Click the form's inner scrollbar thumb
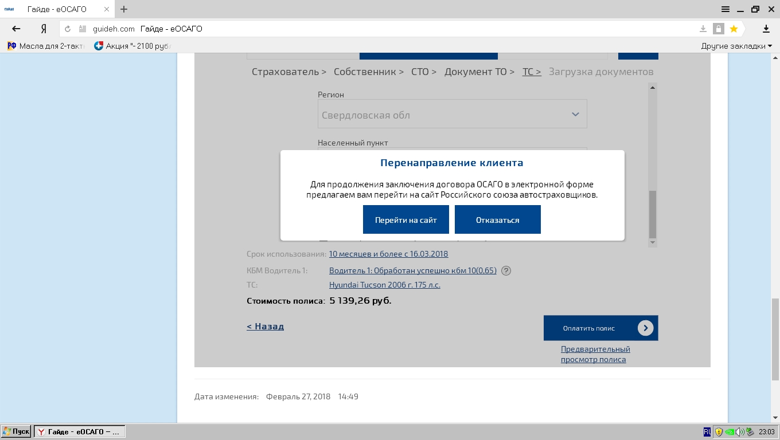 pyautogui.click(x=652, y=214)
